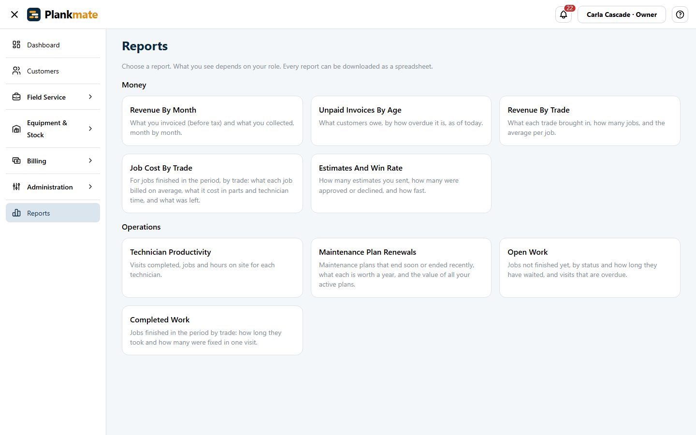The width and height of the screenshot is (696, 435).
Task: Open the notifications bell
Action: pos(564,14)
